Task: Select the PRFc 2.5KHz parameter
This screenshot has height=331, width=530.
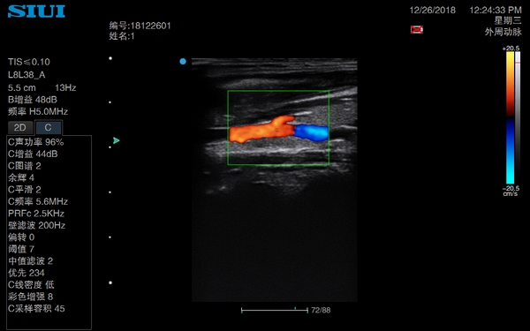Action: pos(36,214)
